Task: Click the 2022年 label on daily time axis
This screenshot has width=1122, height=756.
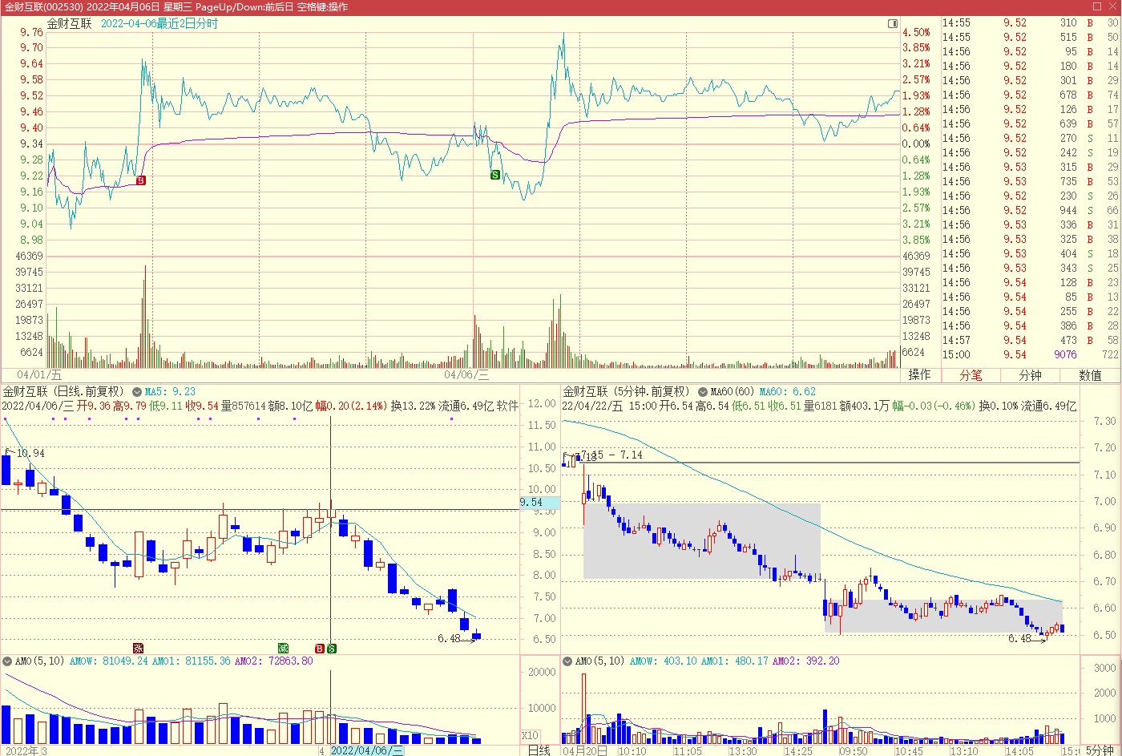Action: 22,751
